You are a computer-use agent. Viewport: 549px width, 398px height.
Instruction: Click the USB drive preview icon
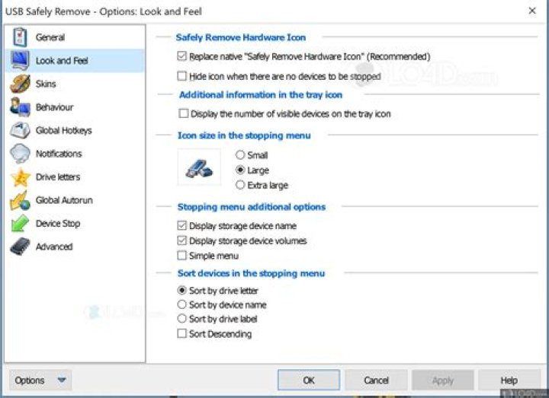coord(199,168)
